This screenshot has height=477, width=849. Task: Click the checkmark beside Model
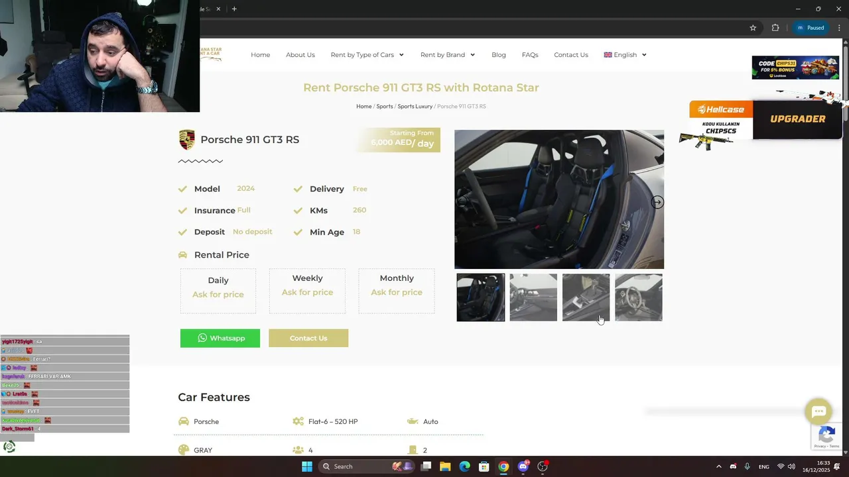(x=182, y=189)
